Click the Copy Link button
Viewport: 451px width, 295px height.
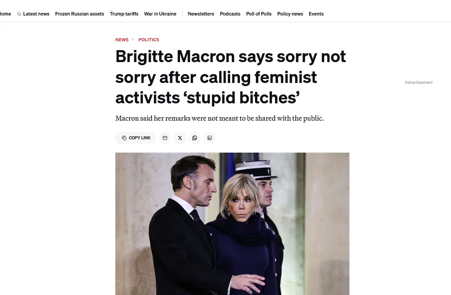[x=136, y=138]
